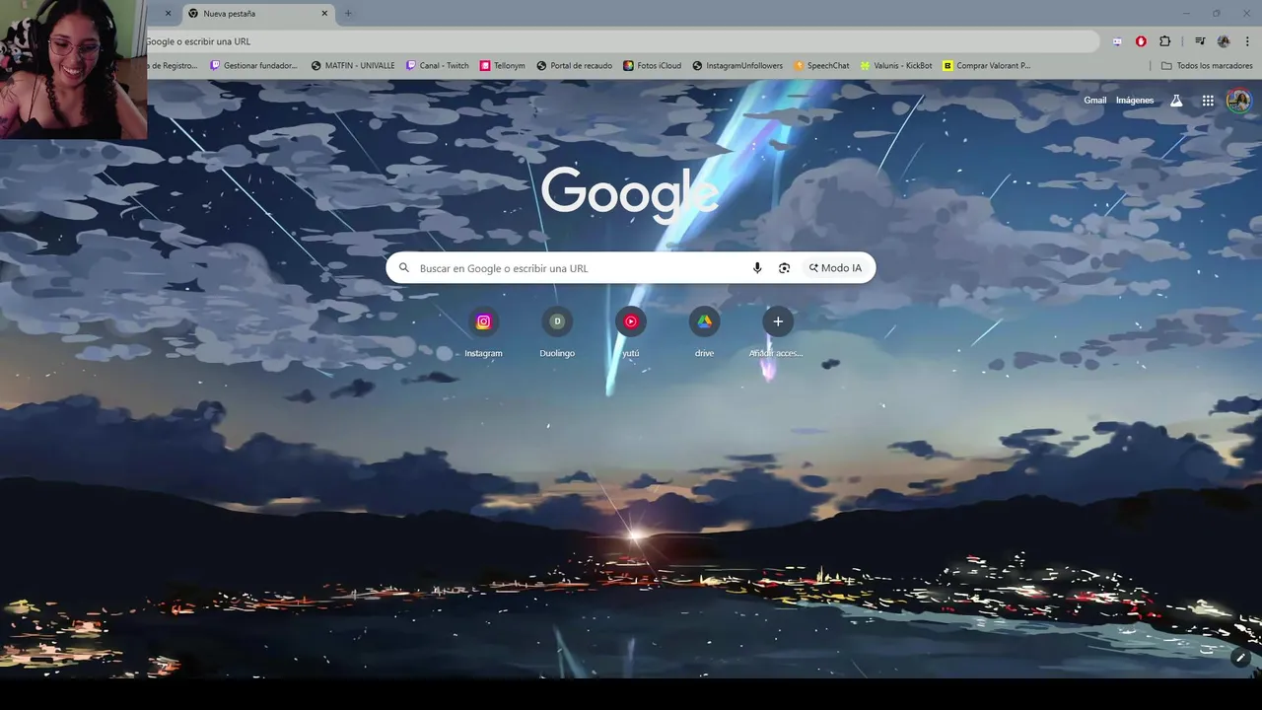Open Valunis - KickBot bookmark
Screen dimensions: 1262x710
896,66
